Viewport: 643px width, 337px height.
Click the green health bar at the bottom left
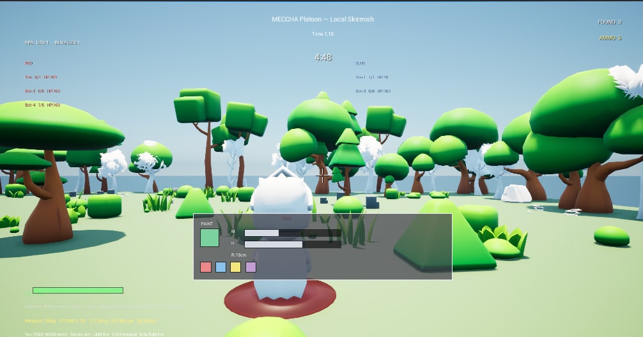tap(78, 290)
